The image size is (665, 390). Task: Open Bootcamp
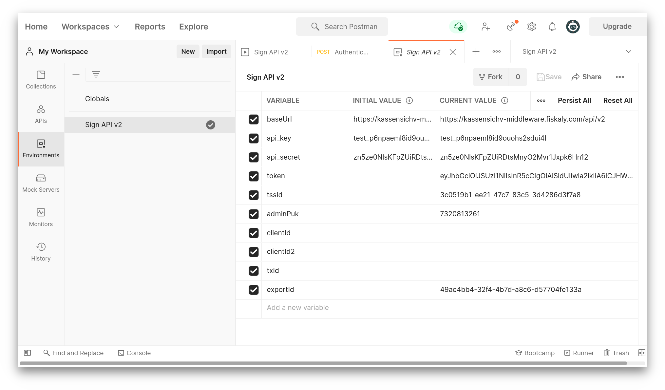pos(535,353)
